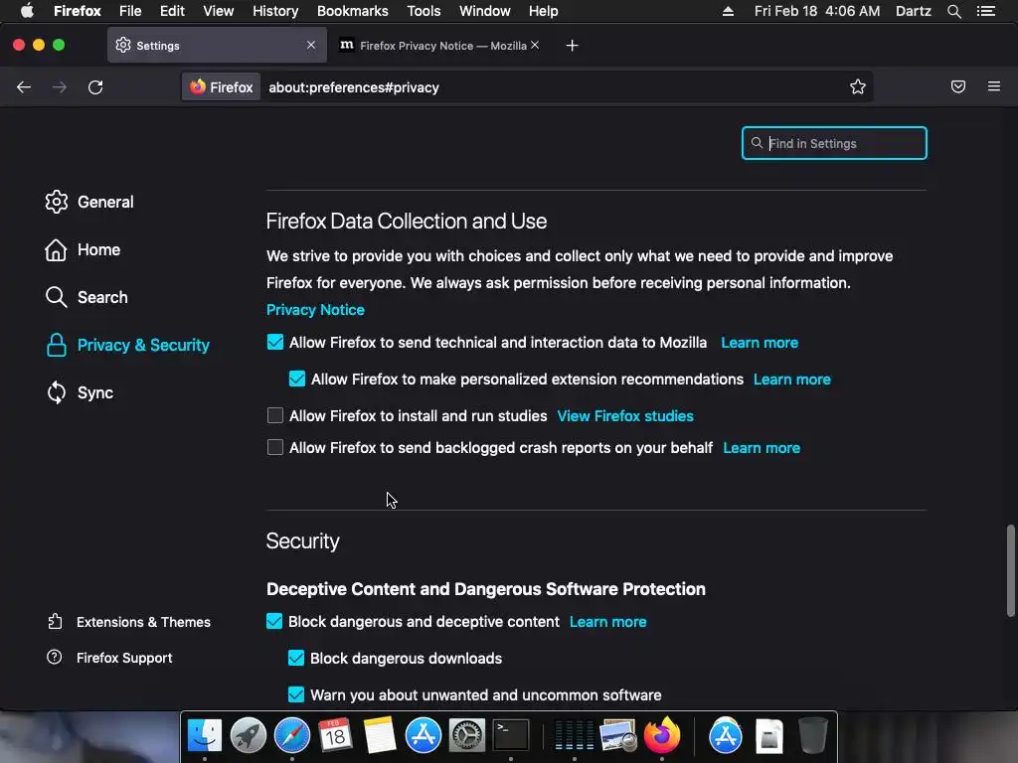Close the Settings tab
Viewport: 1018px width, 763px height.
click(311, 45)
